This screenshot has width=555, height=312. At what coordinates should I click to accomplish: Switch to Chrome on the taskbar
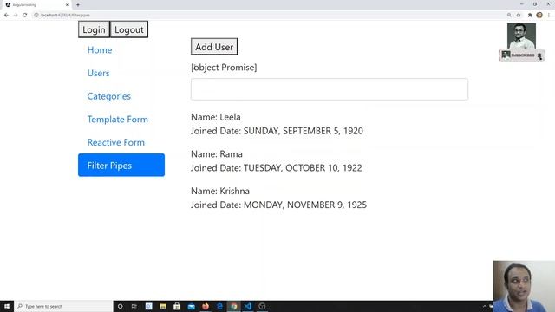[233, 306]
